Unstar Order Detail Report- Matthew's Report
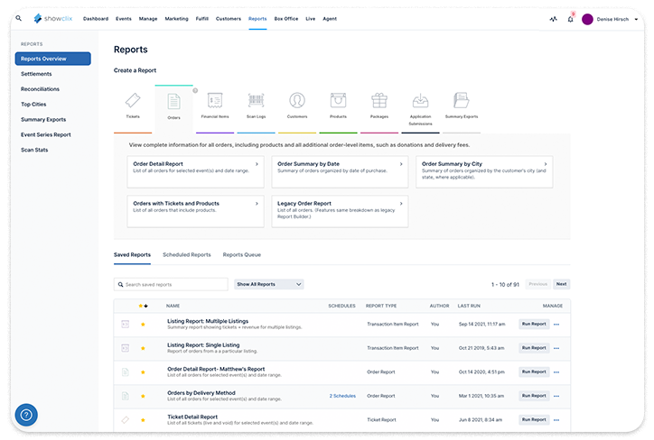The image size is (654, 440). (143, 372)
